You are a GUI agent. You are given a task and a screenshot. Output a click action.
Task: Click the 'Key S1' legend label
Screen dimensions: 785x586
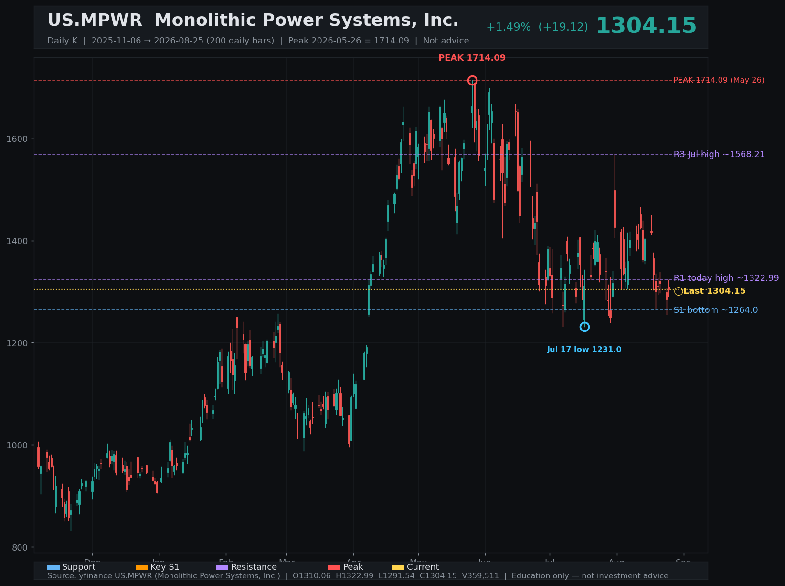coord(165,567)
